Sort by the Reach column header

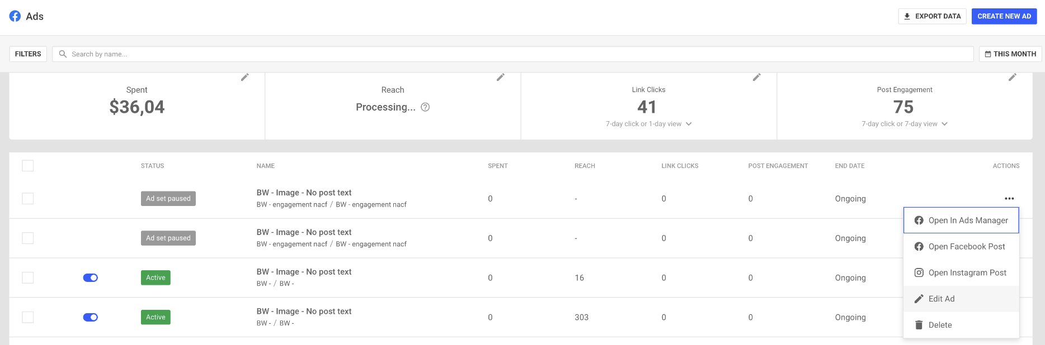(x=585, y=166)
